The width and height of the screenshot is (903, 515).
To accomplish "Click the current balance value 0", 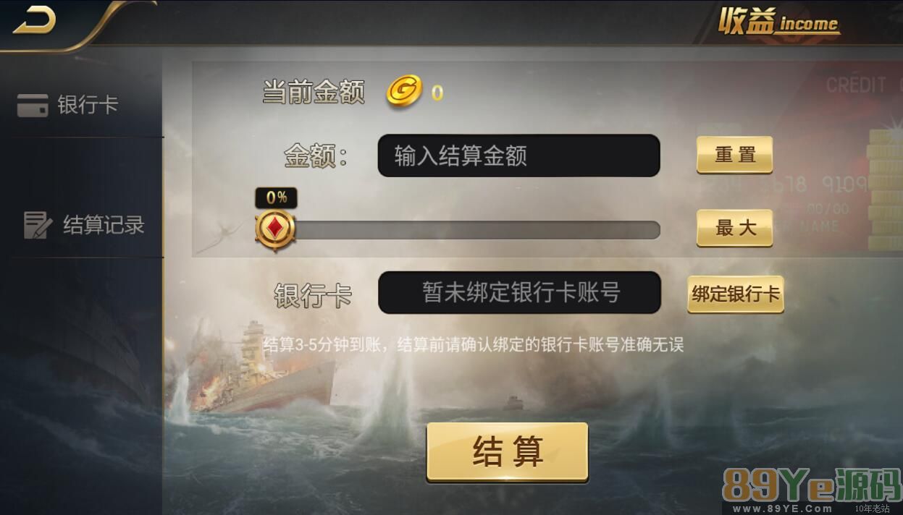I will (x=437, y=93).
